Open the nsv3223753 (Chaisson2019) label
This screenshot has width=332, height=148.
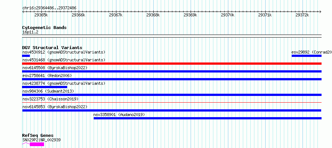(50, 99)
